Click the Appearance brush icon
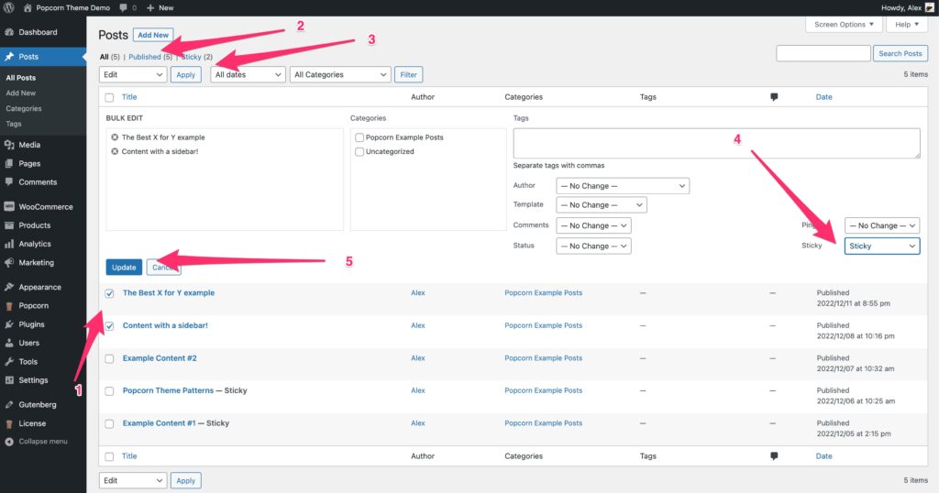This screenshot has width=939, height=493. 9,287
